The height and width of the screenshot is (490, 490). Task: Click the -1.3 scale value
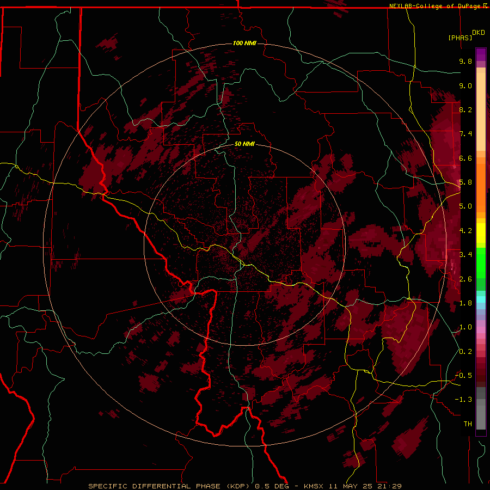point(463,400)
